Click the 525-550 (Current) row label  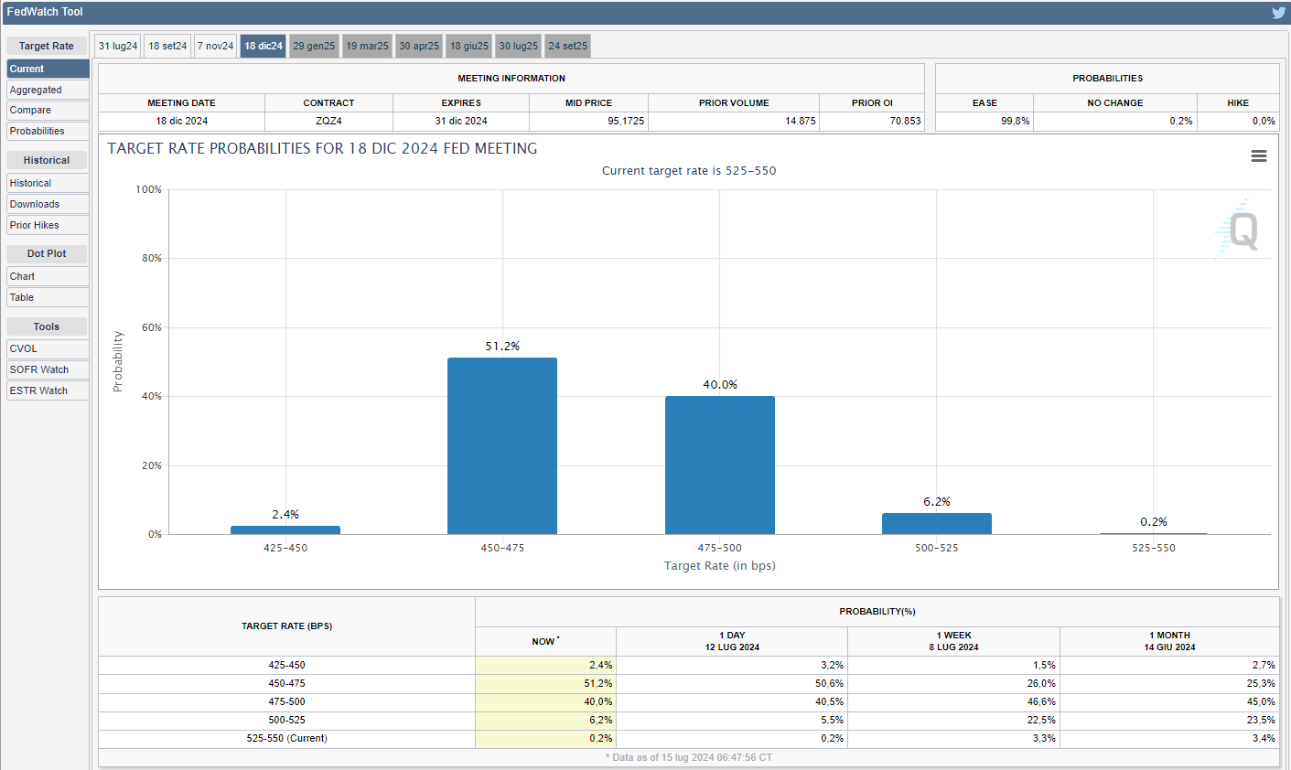click(x=286, y=738)
